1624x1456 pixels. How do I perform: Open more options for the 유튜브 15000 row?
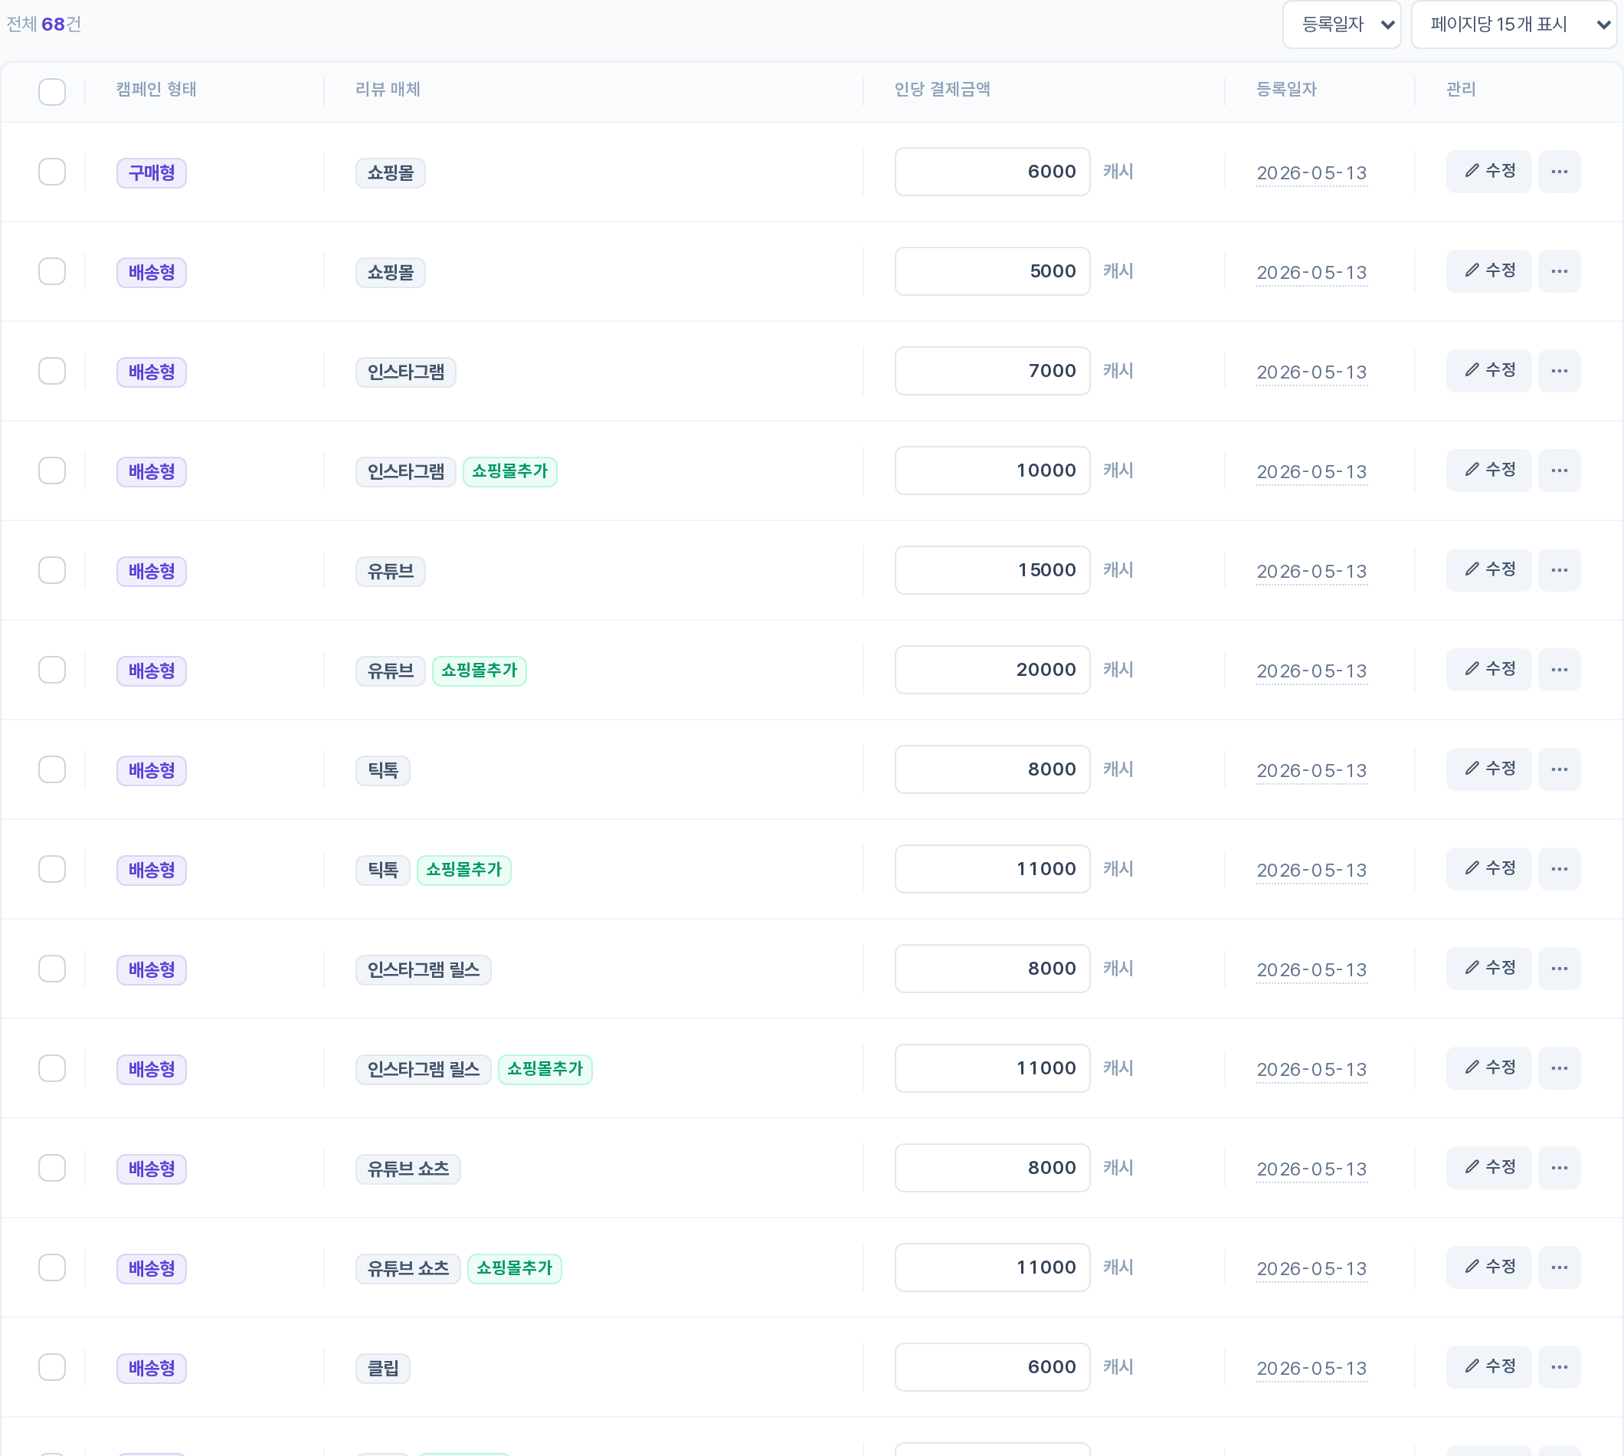(x=1558, y=569)
